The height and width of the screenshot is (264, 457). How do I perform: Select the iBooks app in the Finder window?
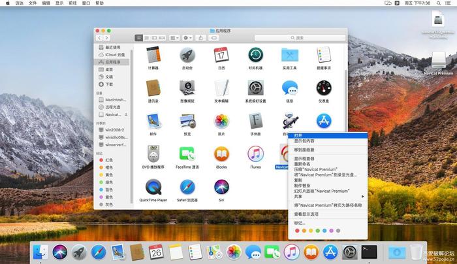[x=221, y=154]
